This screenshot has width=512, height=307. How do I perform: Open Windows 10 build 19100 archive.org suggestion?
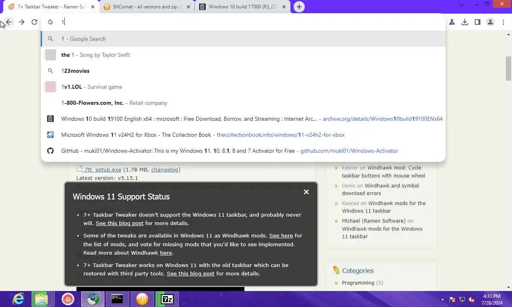[243, 119]
